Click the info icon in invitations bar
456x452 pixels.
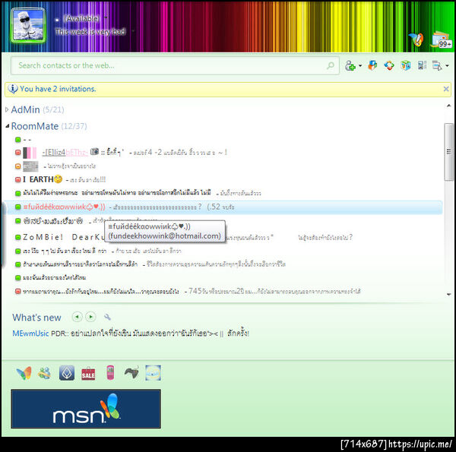point(12,89)
